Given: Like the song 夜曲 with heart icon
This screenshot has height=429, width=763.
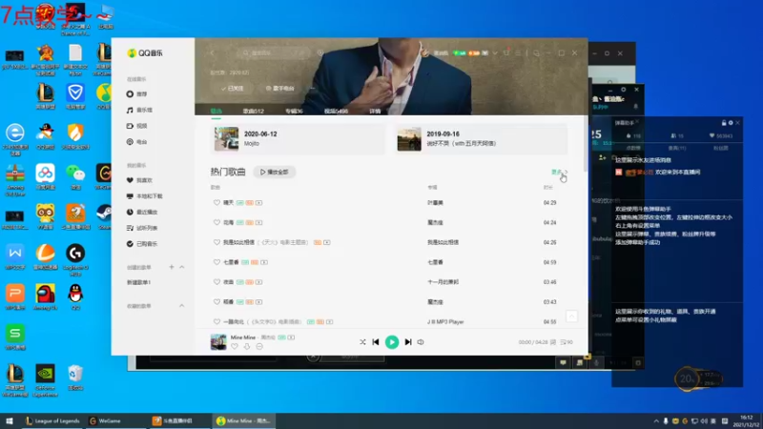Looking at the screenshot, I should (217, 282).
